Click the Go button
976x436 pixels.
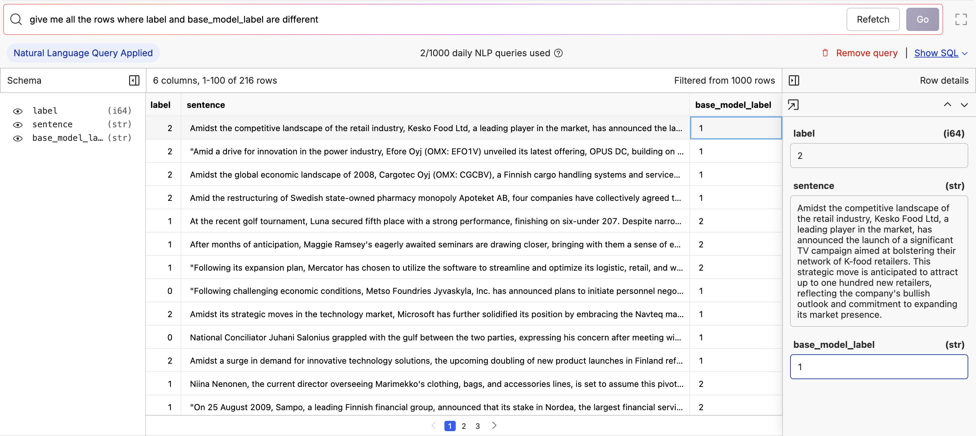[x=922, y=19]
